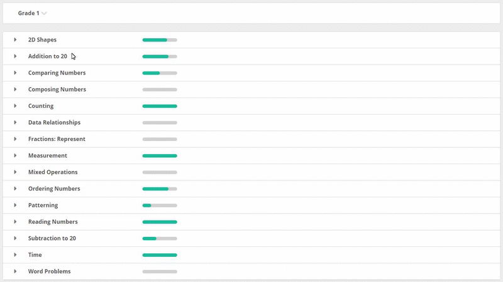This screenshot has height=282, width=503.
Task: Expand the Word Problems arrow
Action: click(15, 271)
